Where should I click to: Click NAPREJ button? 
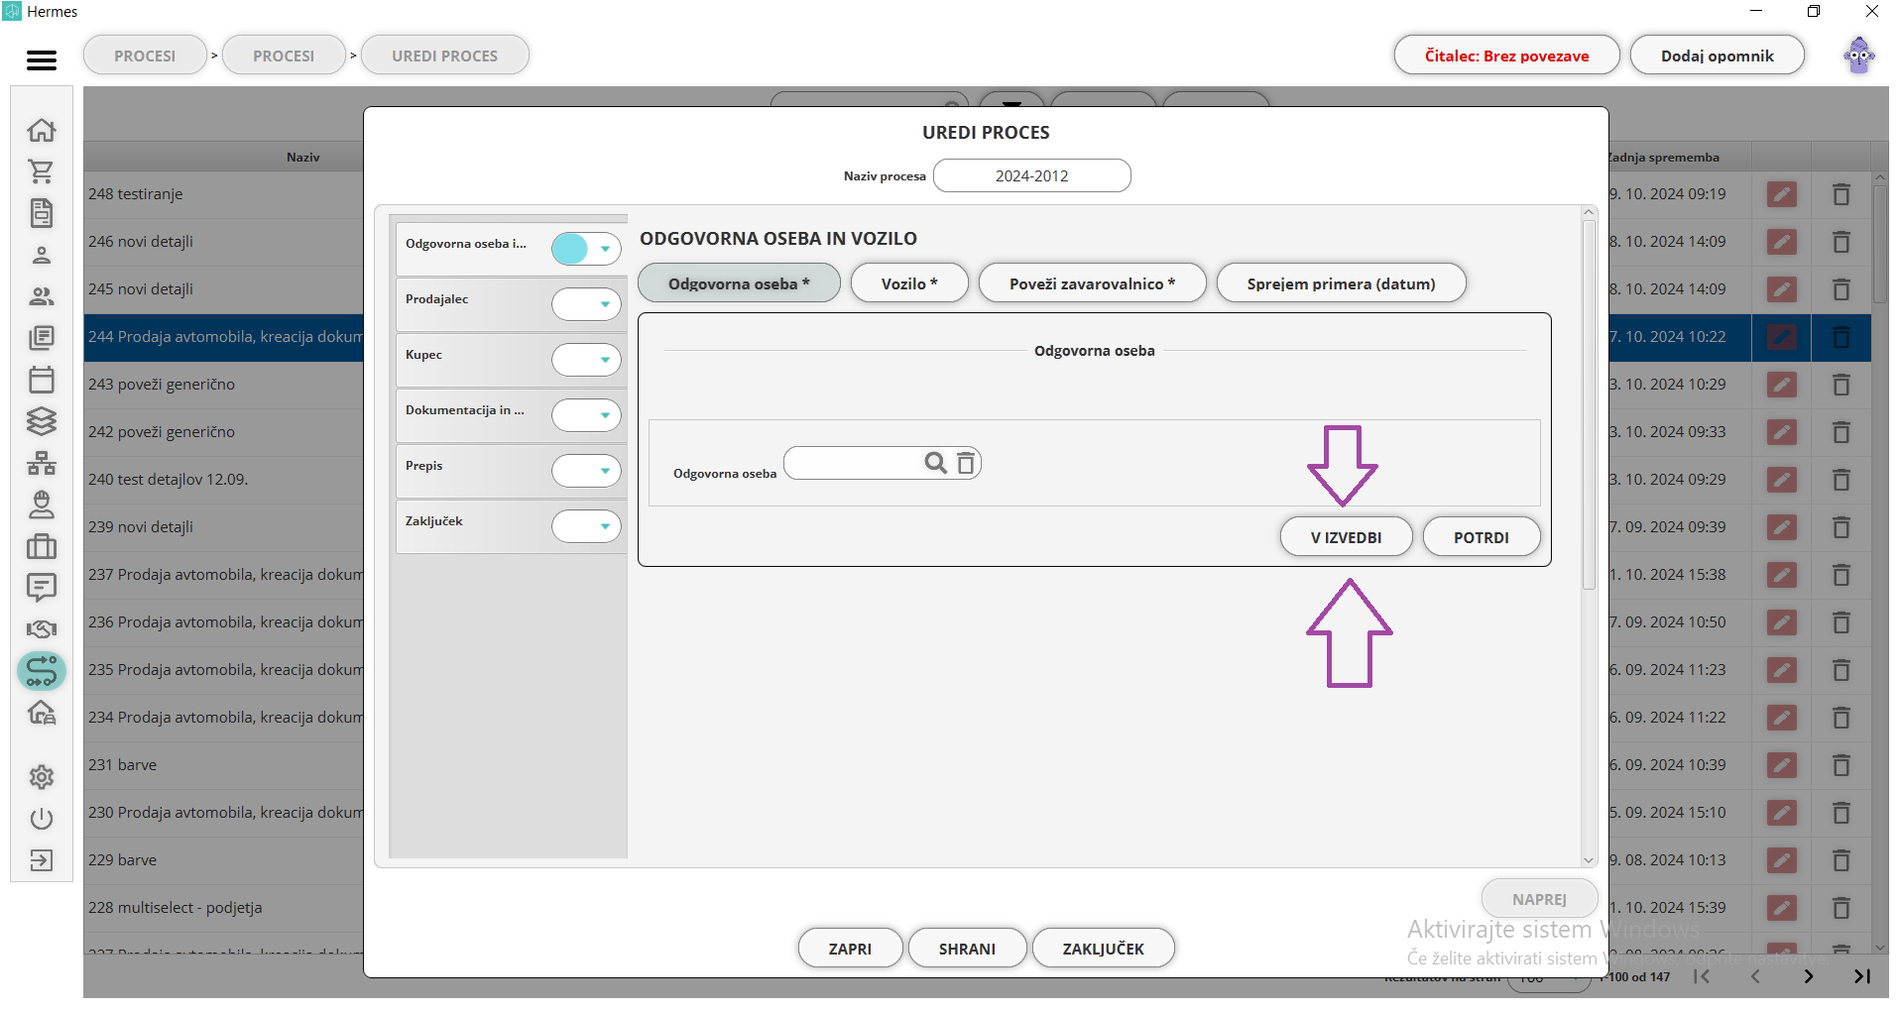pos(1539,899)
